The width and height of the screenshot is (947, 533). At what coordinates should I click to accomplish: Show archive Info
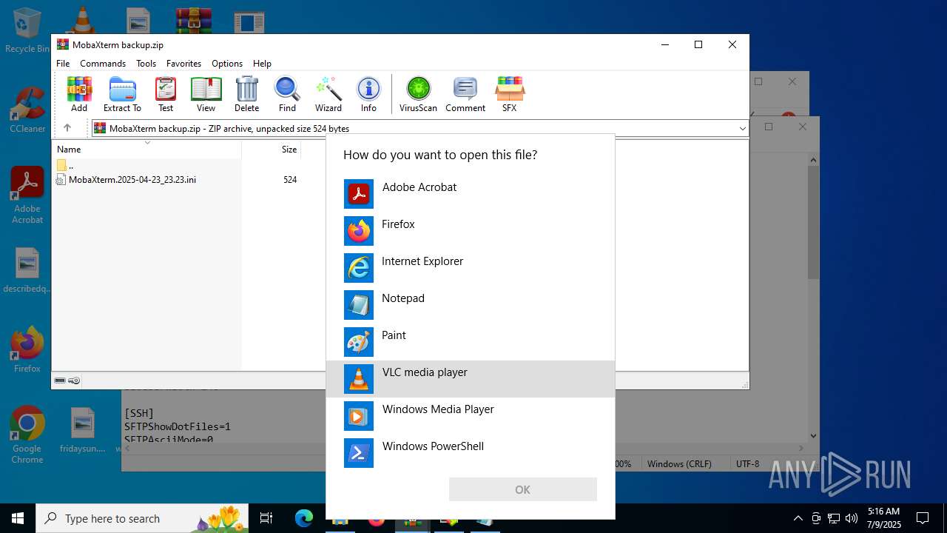[x=368, y=94]
